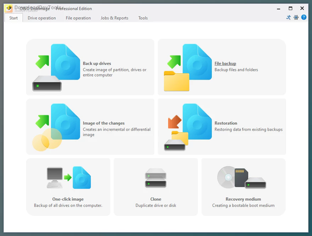Open settings via the gear icon
Screen dimensions: 312x236
pyautogui.click(x=296, y=17)
